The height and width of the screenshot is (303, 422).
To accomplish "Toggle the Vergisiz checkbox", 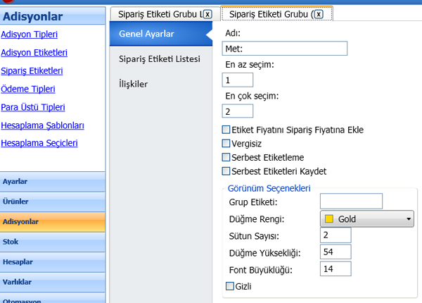I will tap(226, 143).
